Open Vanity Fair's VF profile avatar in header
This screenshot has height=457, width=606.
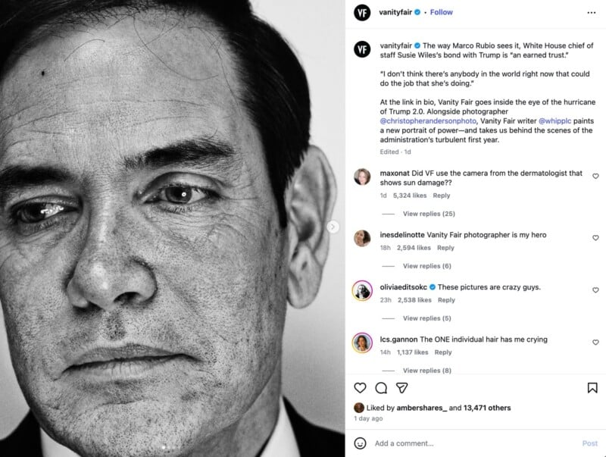coord(362,13)
